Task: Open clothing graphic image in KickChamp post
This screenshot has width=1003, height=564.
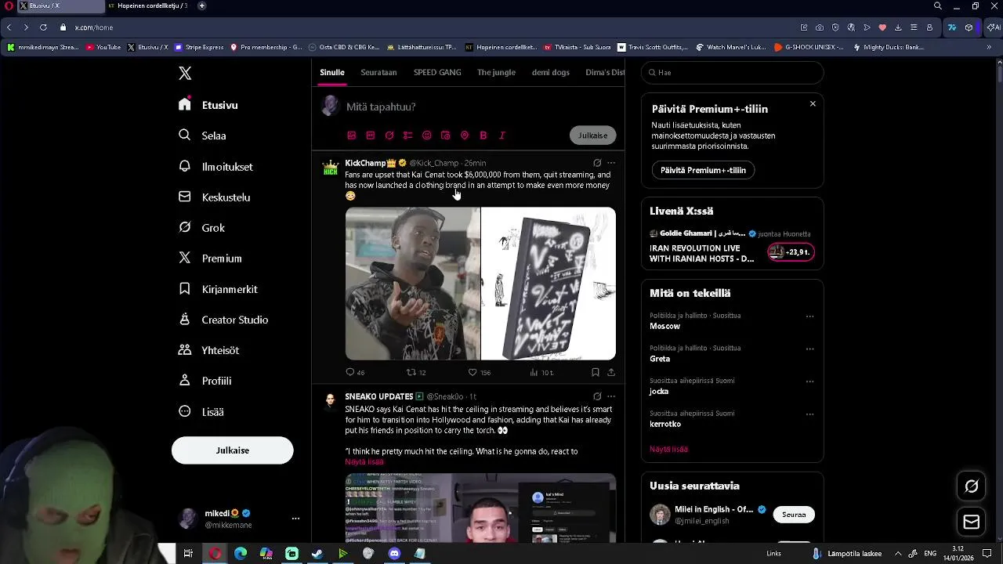Action: point(549,284)
